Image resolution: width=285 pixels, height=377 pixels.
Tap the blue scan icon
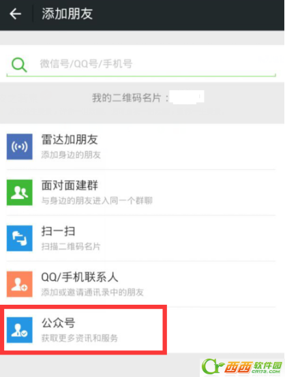coord(20,239)
